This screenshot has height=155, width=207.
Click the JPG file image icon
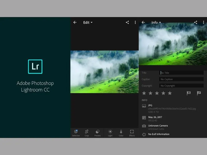point(144,106)
